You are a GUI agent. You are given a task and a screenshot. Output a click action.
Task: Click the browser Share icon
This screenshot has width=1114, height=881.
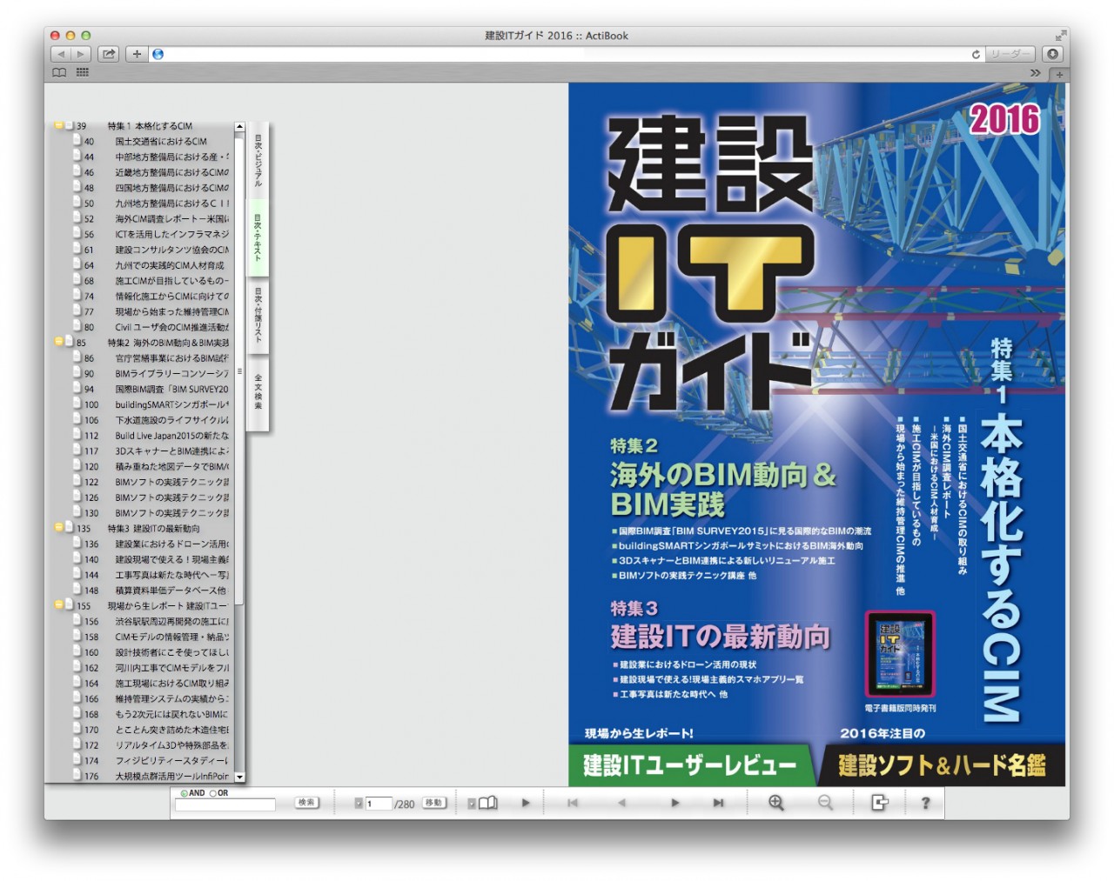109,54
